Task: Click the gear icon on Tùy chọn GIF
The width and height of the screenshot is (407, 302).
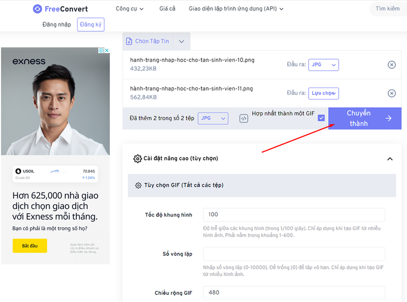Action: [137, 186]
